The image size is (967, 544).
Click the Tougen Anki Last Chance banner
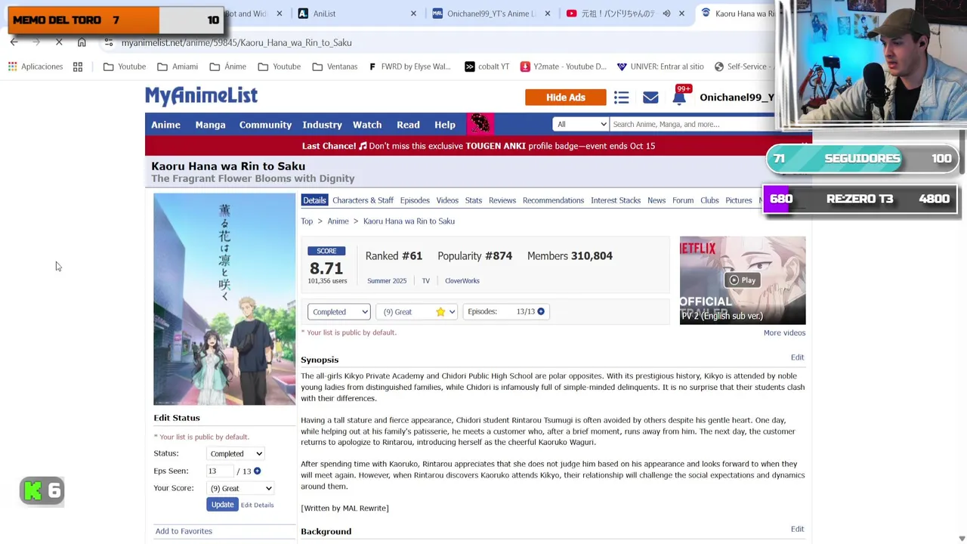tap(478, 146)
